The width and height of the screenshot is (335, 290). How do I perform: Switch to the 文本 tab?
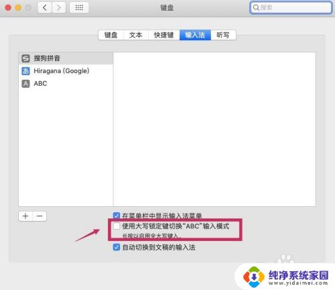(x=136, y=35)
